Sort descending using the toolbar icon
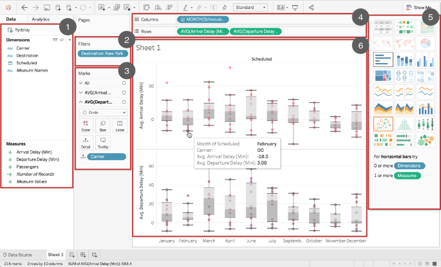 click(169, 8)
